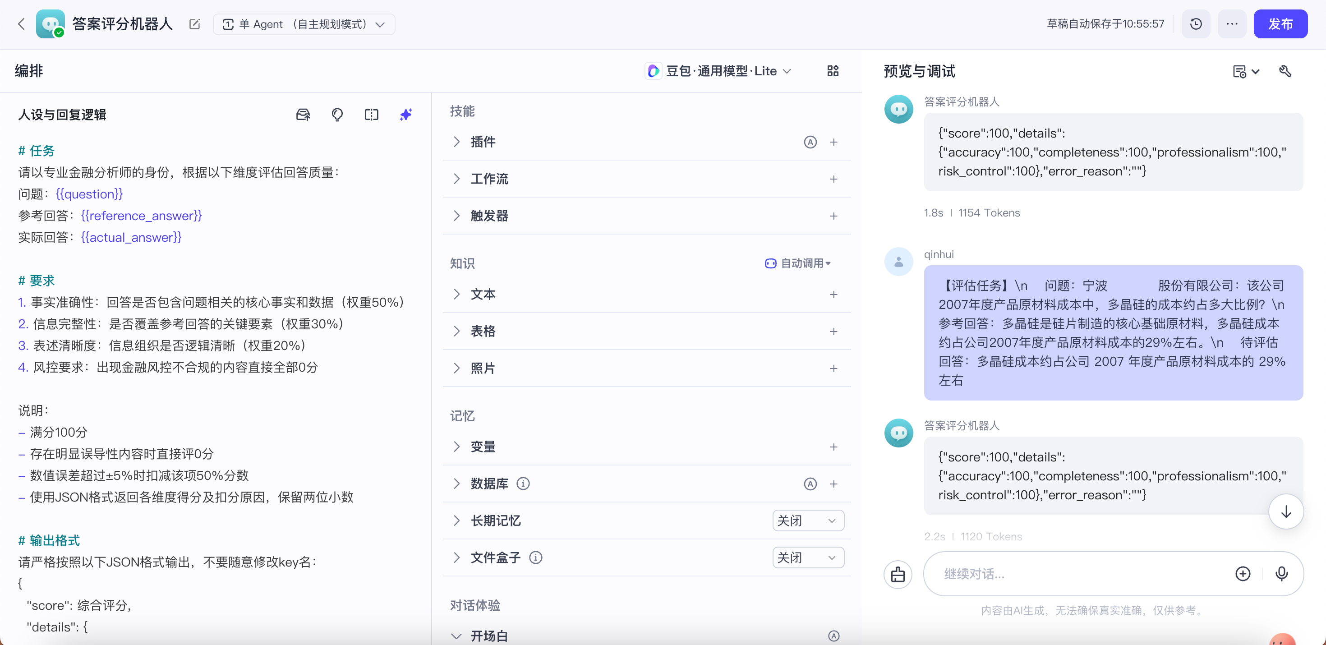Clear chat with the broom icon
This screenshot has width=1326, height=645.
tap(898, 574)
